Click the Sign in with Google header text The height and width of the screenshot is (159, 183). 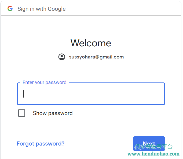(42, 9)
